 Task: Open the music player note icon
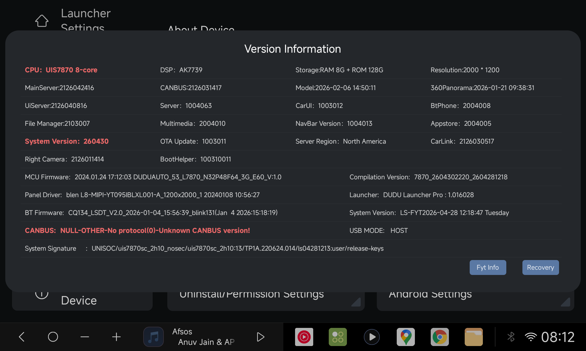tap(154, 337)
